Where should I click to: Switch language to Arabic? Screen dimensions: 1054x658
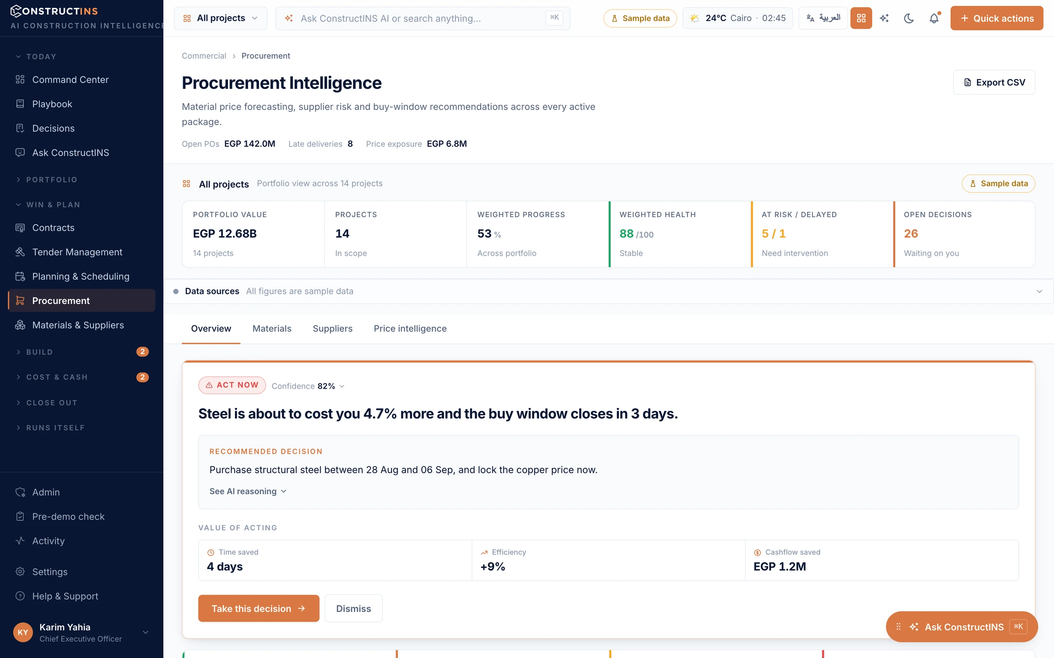pos(823,18)
